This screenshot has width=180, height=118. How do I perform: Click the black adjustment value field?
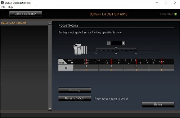(116, 43)
